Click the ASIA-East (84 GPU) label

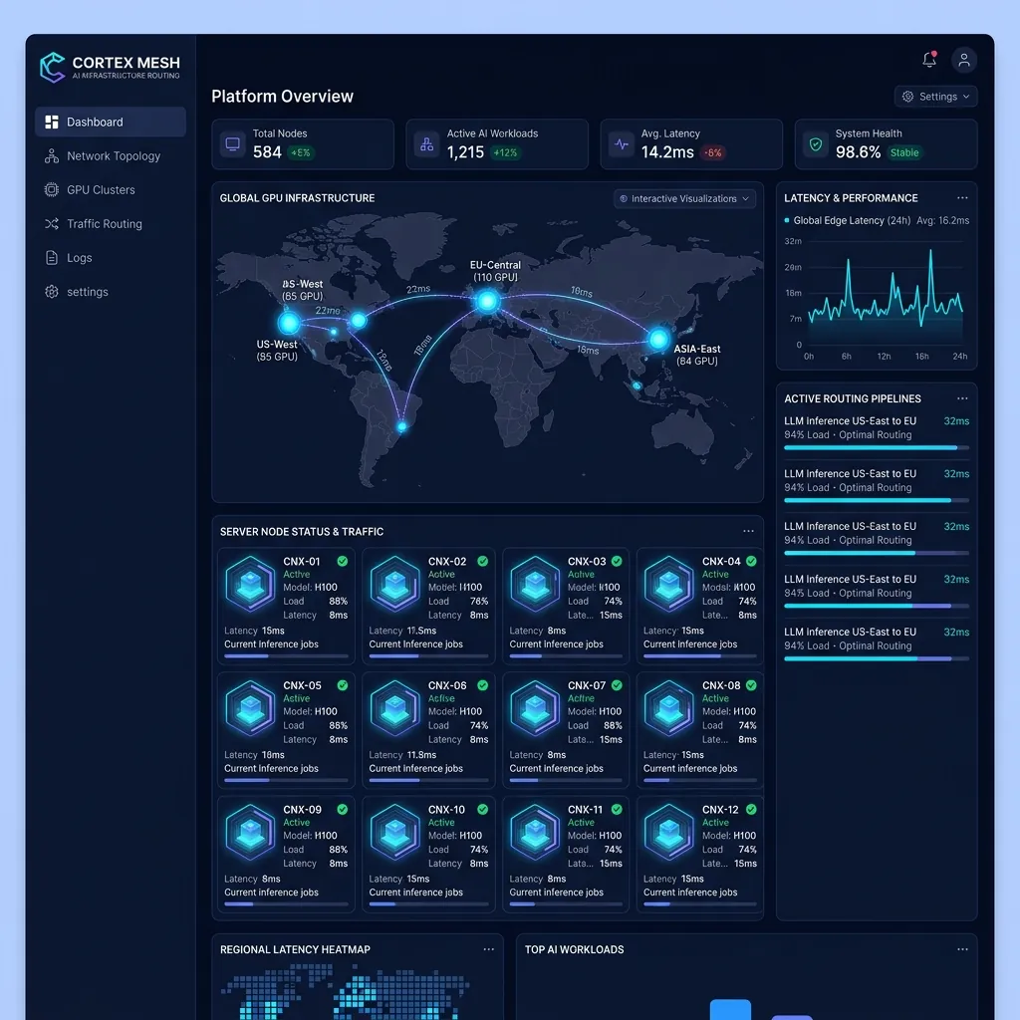[x=696, y=355]
